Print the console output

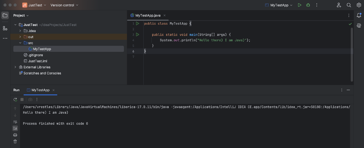point(15,135)
